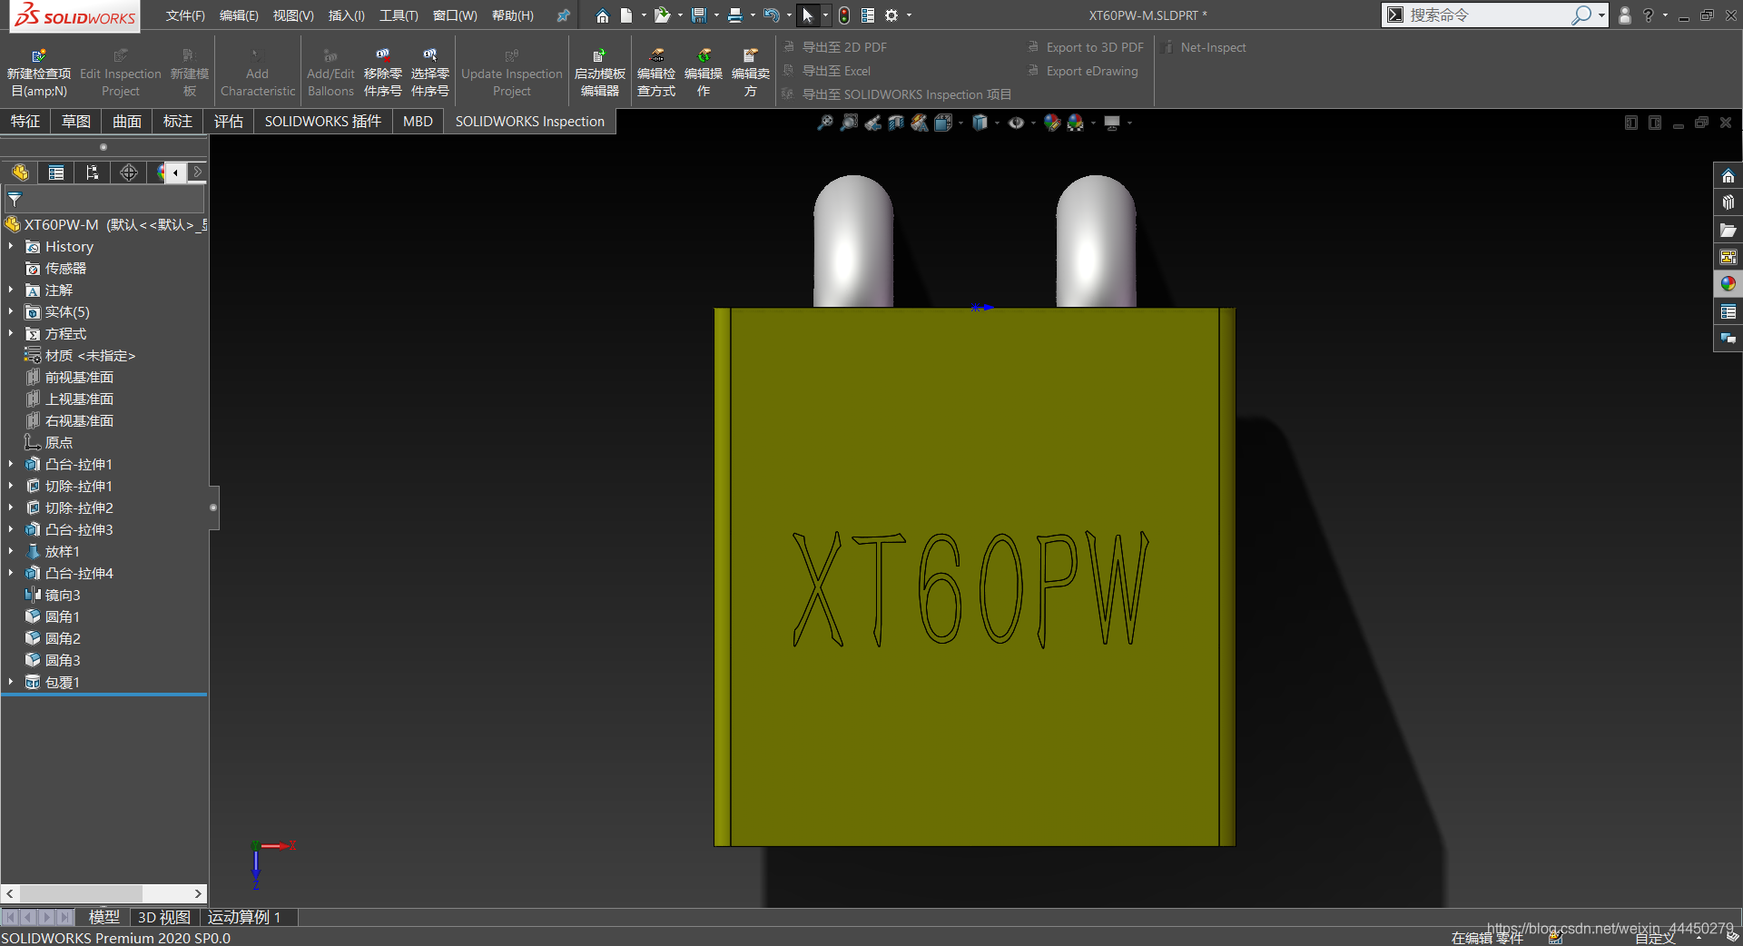Viewport: 1743px width, 946px height.
Task: Select the 材质 <未指定> material item
Action: click(90, 355)
